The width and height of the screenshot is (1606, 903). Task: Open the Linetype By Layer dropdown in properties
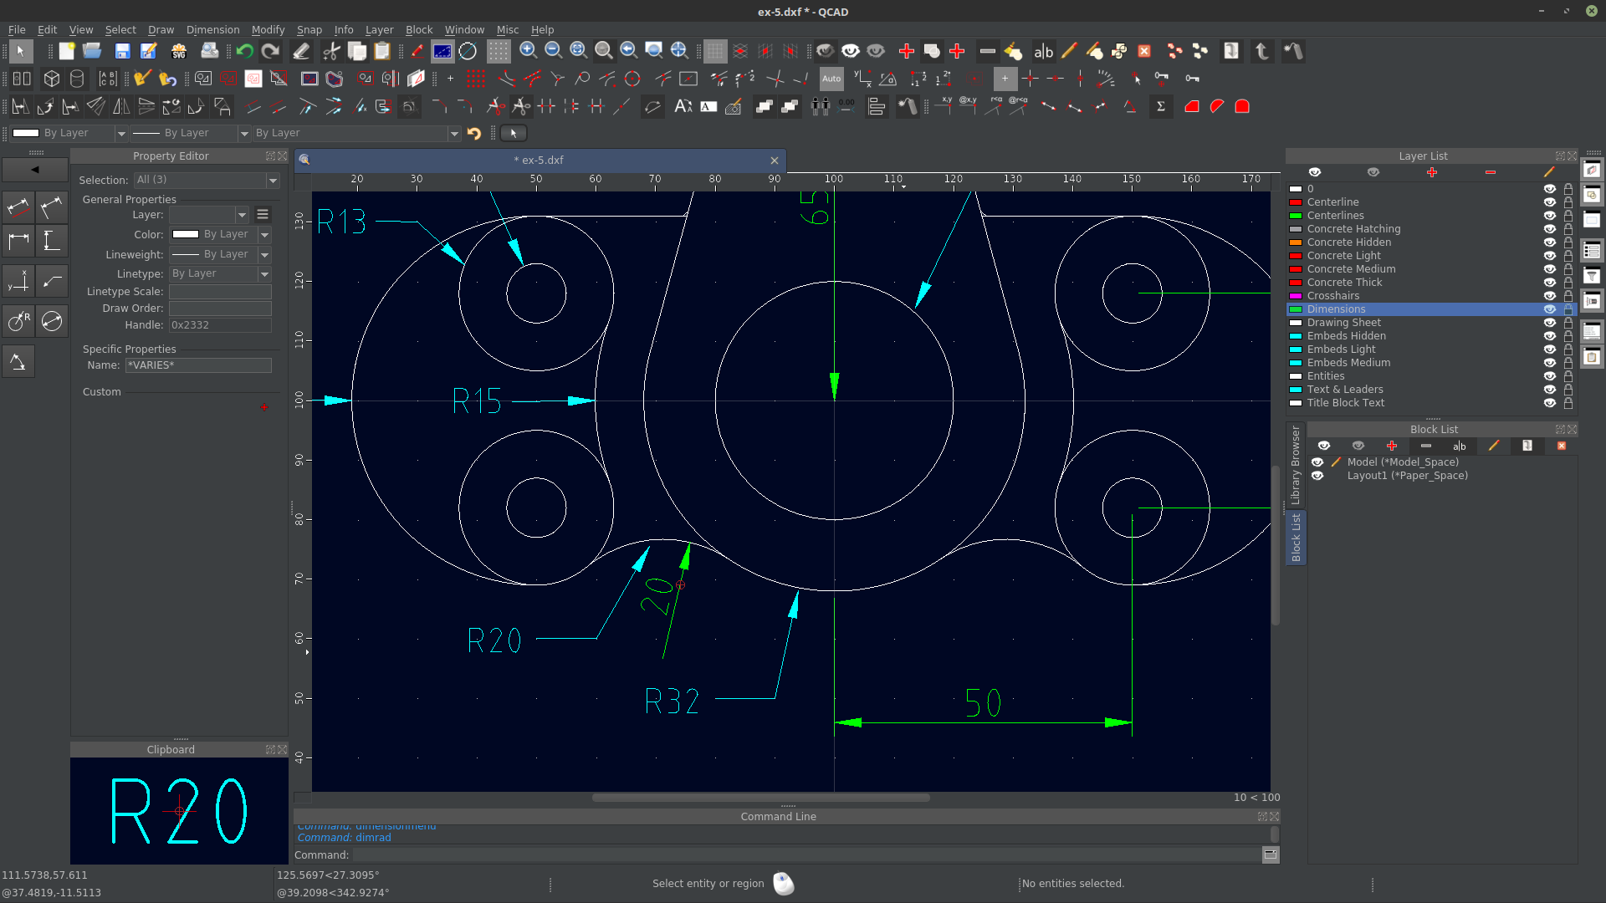[220, 274]
